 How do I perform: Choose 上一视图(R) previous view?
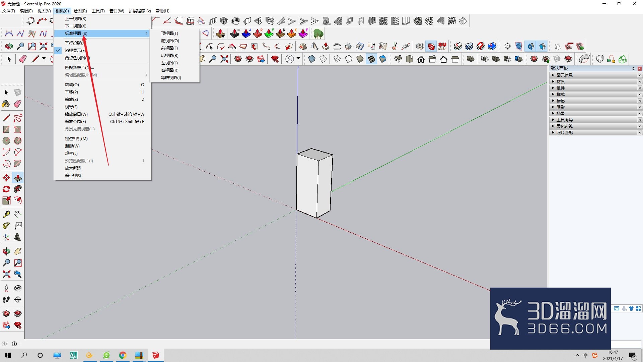[102, 18]
